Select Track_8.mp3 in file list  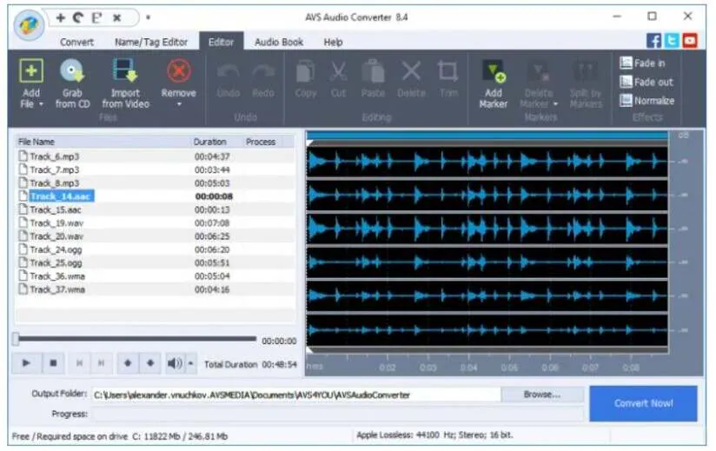pos(155,183)
